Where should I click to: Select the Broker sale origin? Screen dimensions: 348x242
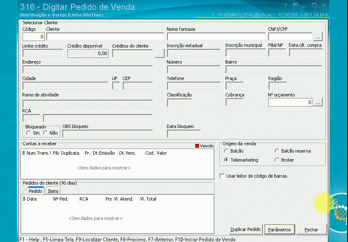tap(277, 160)
